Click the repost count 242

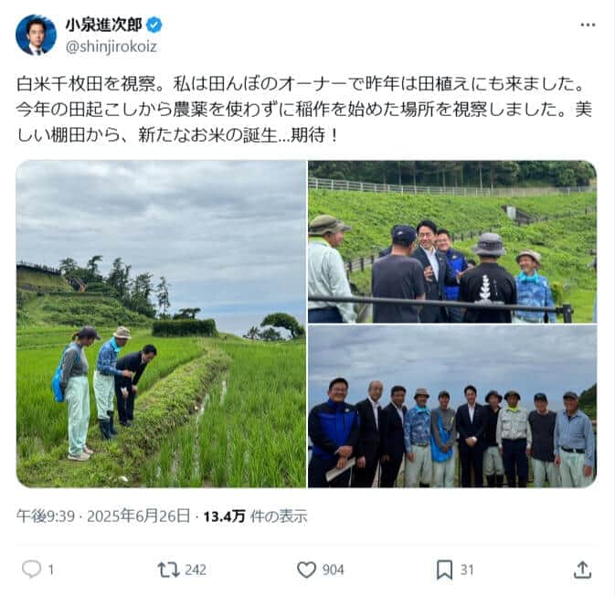(196, 569)
